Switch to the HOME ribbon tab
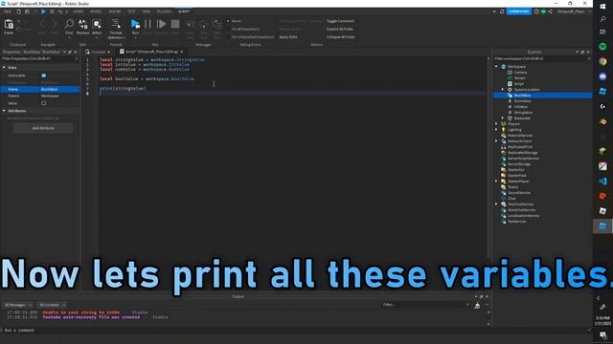 (x=78, y=11)
